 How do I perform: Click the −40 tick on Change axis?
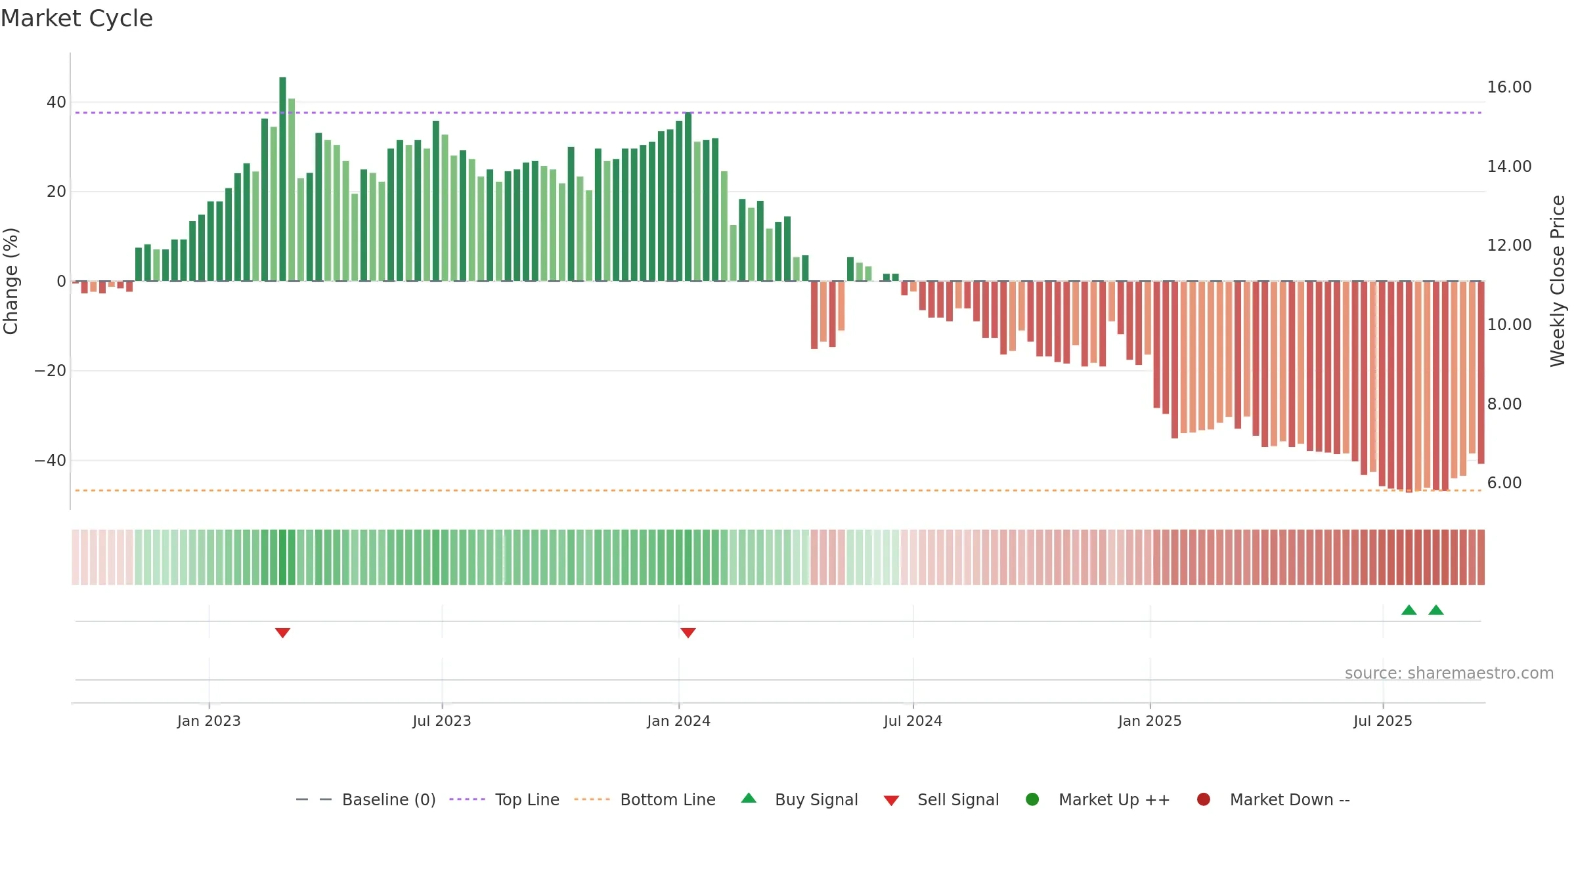point(51,460)
